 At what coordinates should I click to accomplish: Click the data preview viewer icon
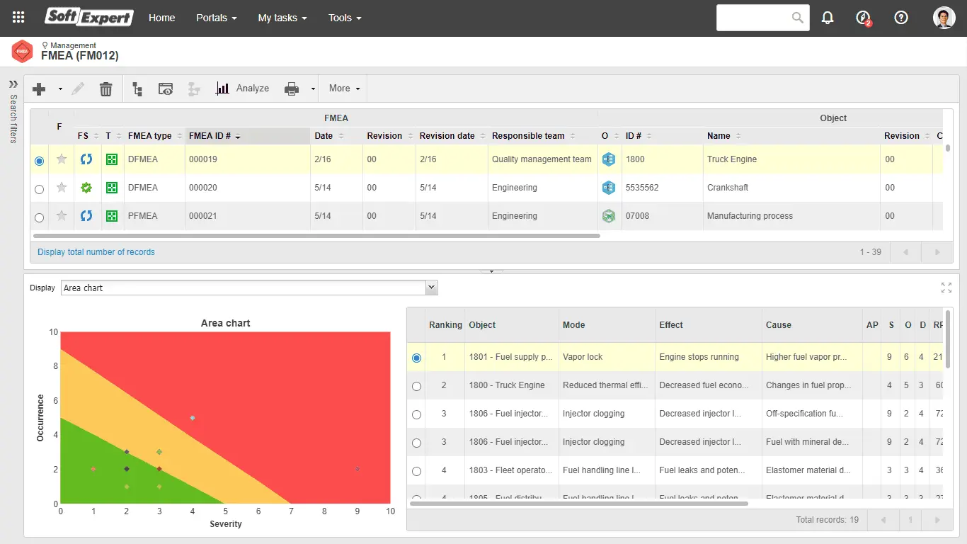[166, 89]
